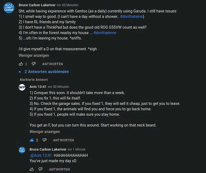This screenshot has width=206, height=173.
Task: Click ANTWORTEN under Acts 13:41 reply
Action: coord(63,140)
